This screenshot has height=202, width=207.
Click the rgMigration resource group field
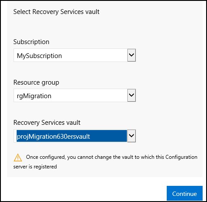(70, 96)
